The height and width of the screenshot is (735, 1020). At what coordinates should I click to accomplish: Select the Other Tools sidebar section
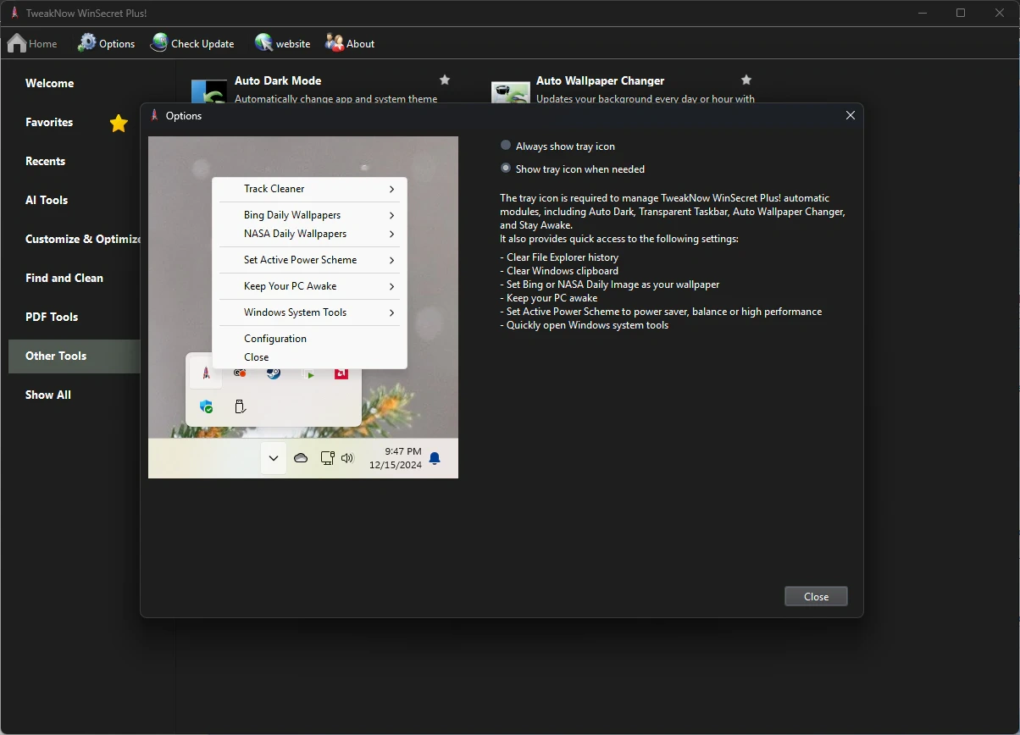74,356
